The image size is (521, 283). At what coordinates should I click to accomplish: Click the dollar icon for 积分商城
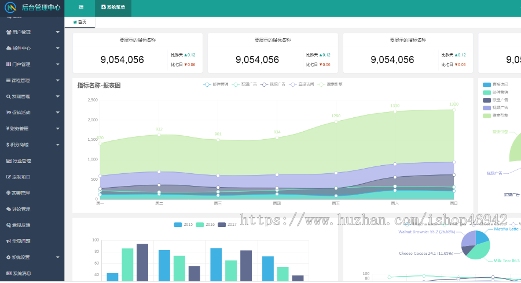[x=8, y=144]
